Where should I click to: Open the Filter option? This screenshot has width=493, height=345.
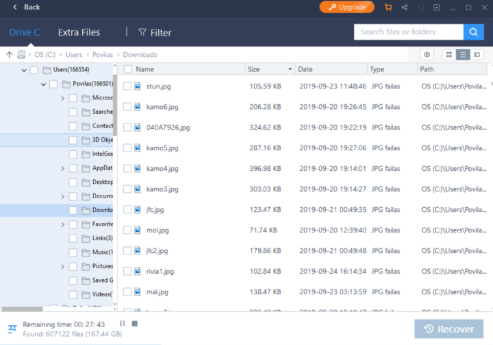point(155,32)
